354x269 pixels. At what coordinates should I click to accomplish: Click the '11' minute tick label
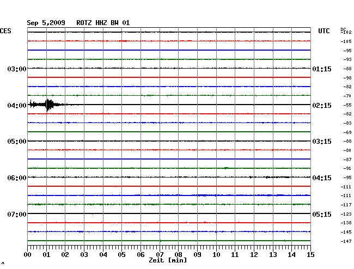[235, 255]
